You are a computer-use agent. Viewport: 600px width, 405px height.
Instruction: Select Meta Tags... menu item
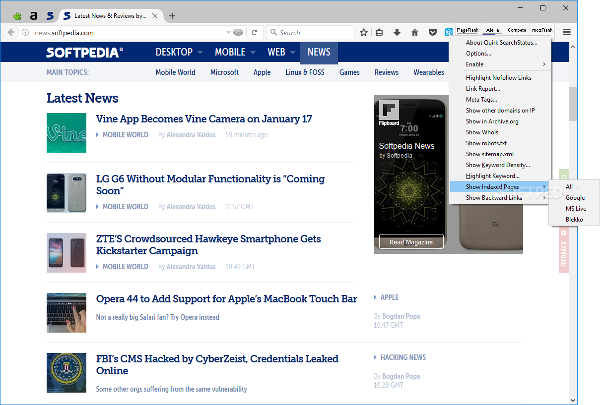click(x=500, y=100)
